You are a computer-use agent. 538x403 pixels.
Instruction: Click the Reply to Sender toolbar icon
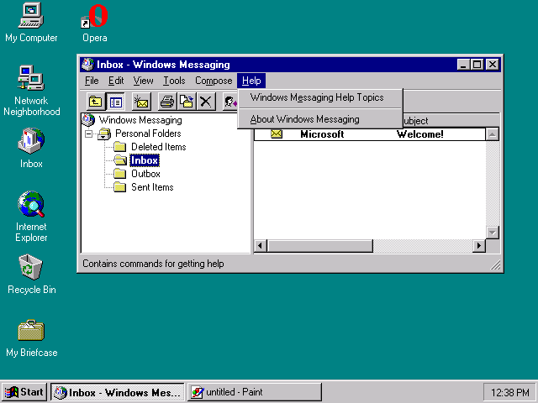pyautogui.click(x=230, y=102)
